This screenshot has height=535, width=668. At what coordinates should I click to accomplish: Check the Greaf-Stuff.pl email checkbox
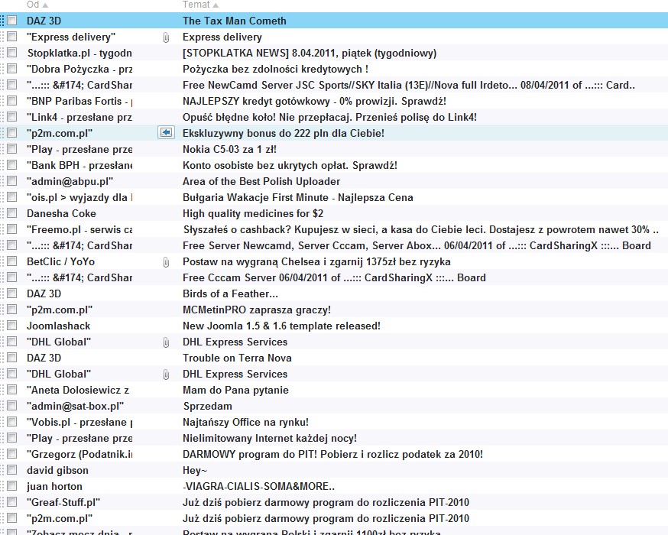click(x=12, y=502)
